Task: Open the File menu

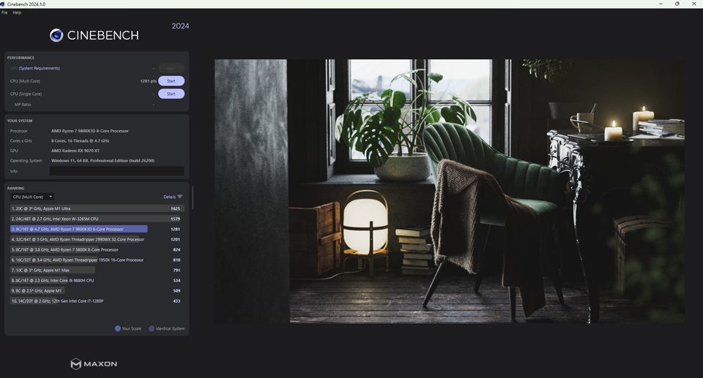Action: [x=4, y=12]
